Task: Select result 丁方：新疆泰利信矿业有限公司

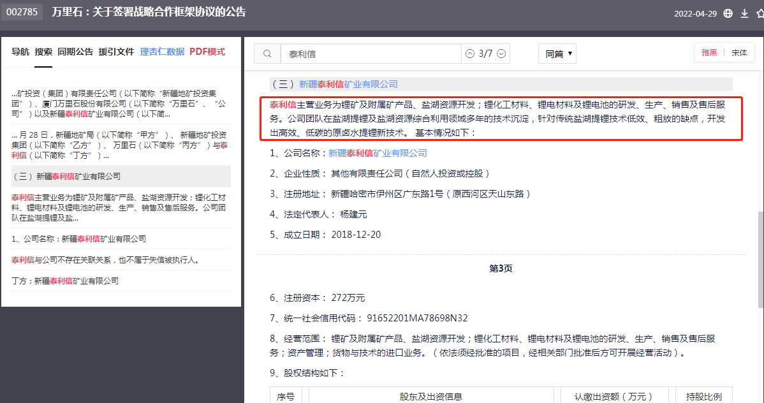Action: coord(121,281)
